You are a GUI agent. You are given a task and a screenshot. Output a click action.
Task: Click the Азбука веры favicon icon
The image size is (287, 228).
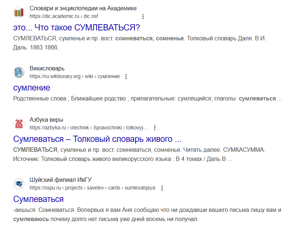19,124
